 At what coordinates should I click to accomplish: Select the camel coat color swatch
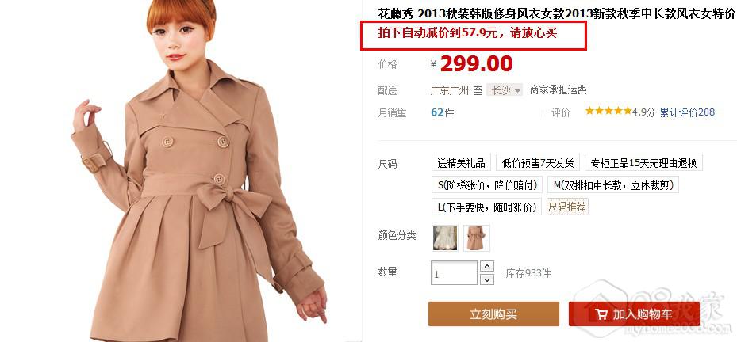477,237
